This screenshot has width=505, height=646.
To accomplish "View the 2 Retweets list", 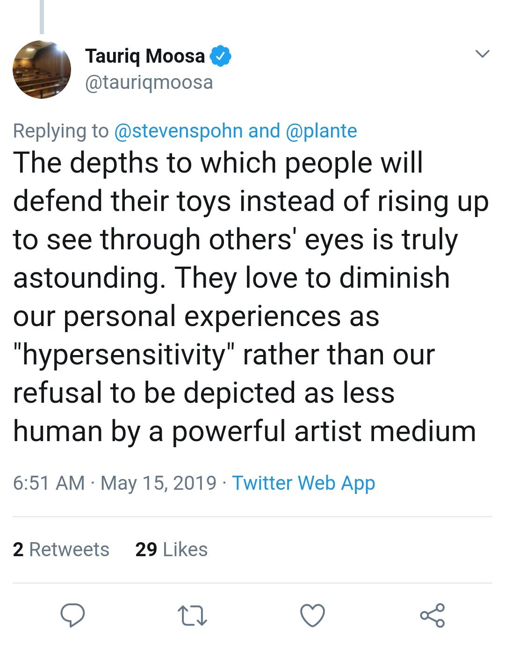I will tap(61, 550).
